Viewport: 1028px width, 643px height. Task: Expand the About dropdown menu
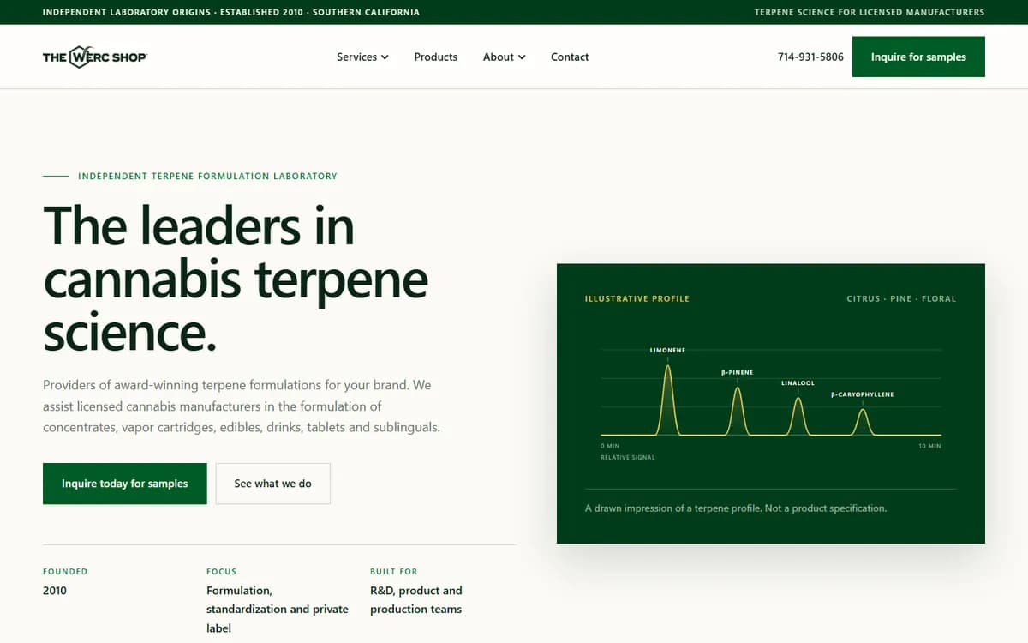tap(504, 57)
